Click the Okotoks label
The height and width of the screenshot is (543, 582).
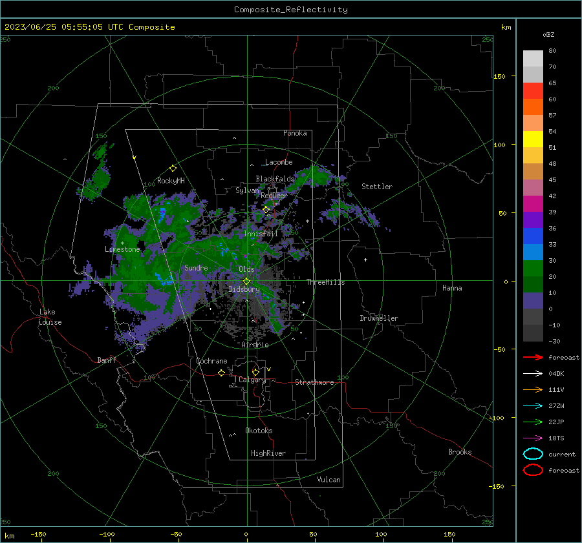(x=259, y=431)
